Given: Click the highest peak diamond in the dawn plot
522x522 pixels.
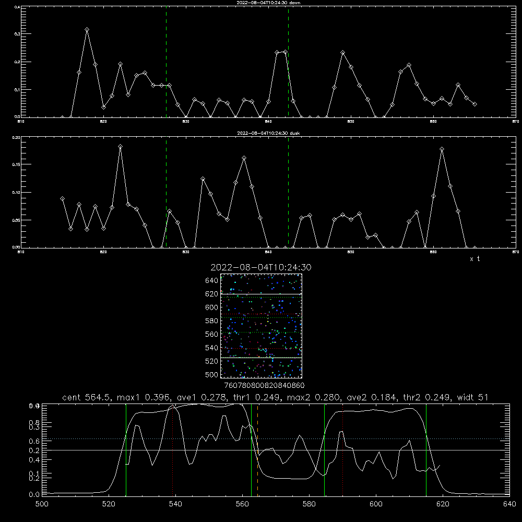Looking at the screenshot, I should point(87,30).
